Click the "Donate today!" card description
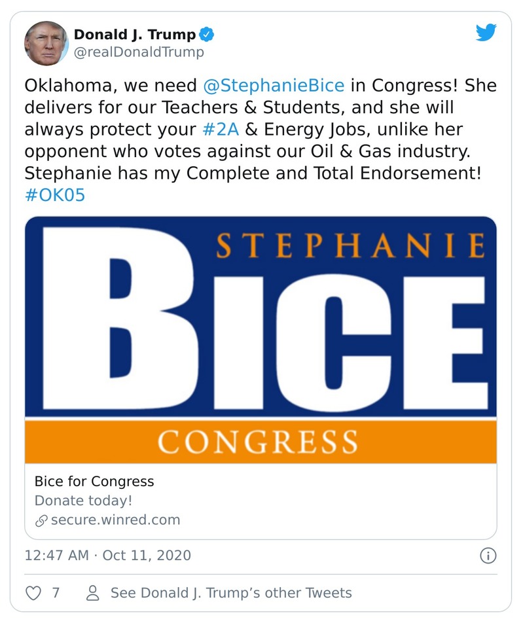The height and width of the screenshot is (625, 523). pos(83,501)
